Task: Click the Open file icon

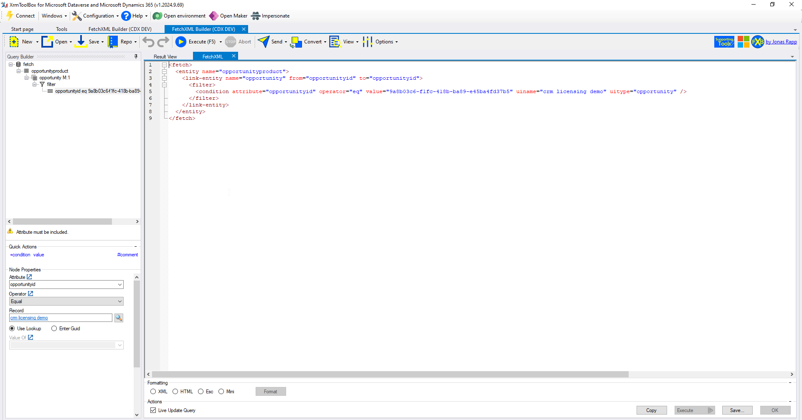Action: (47, 42)
